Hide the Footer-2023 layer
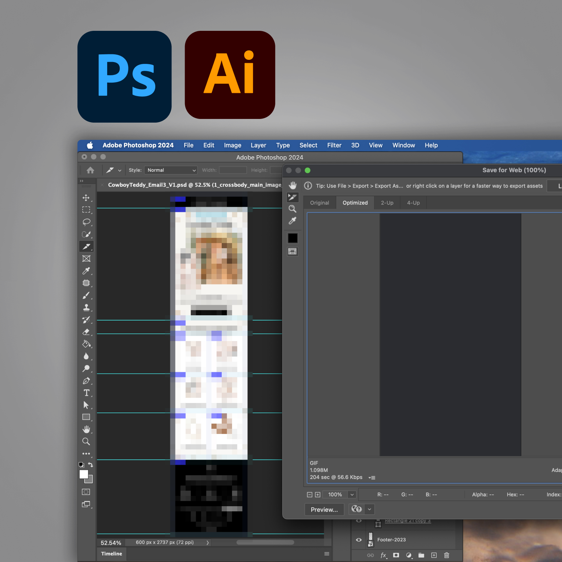The image size is (562, 562). tap(359, 540)
